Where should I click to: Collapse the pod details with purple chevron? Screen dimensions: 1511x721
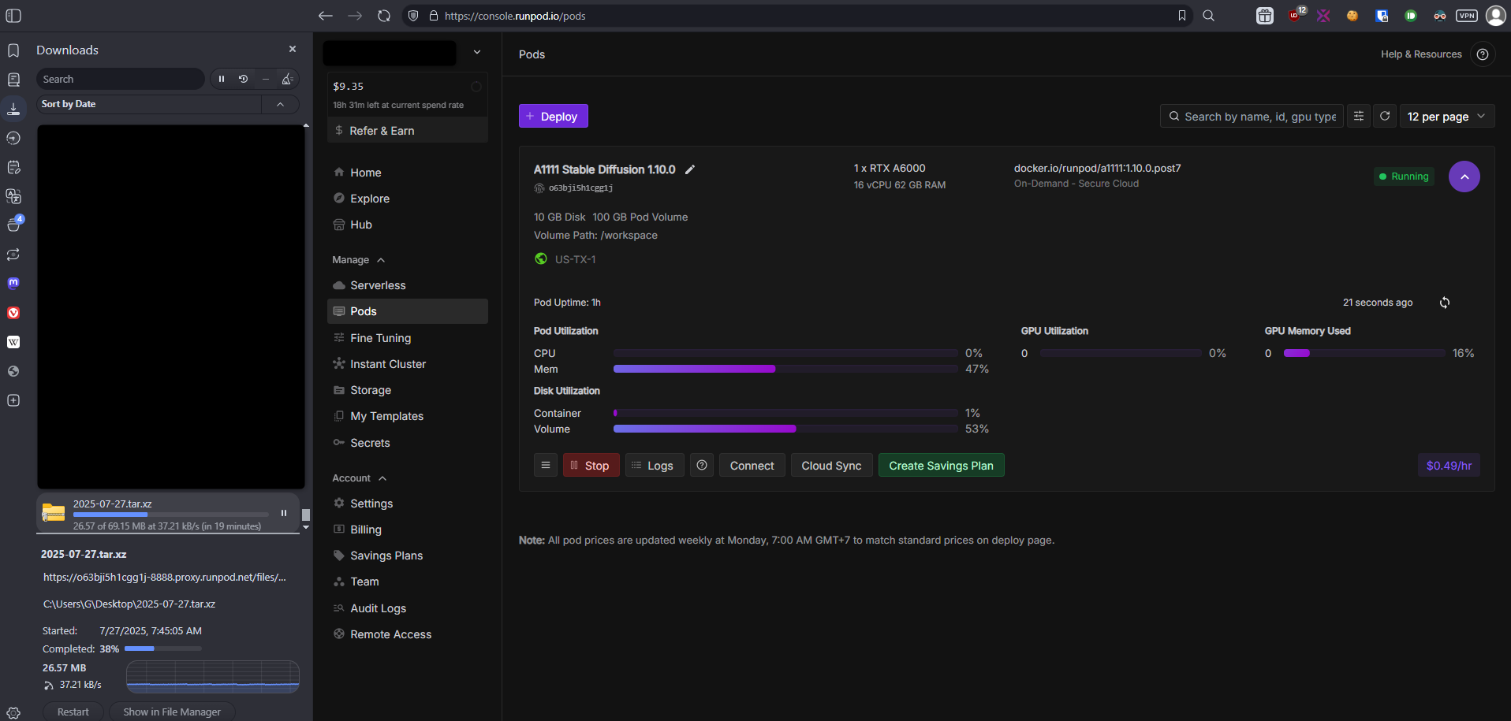coord(1464,177)
